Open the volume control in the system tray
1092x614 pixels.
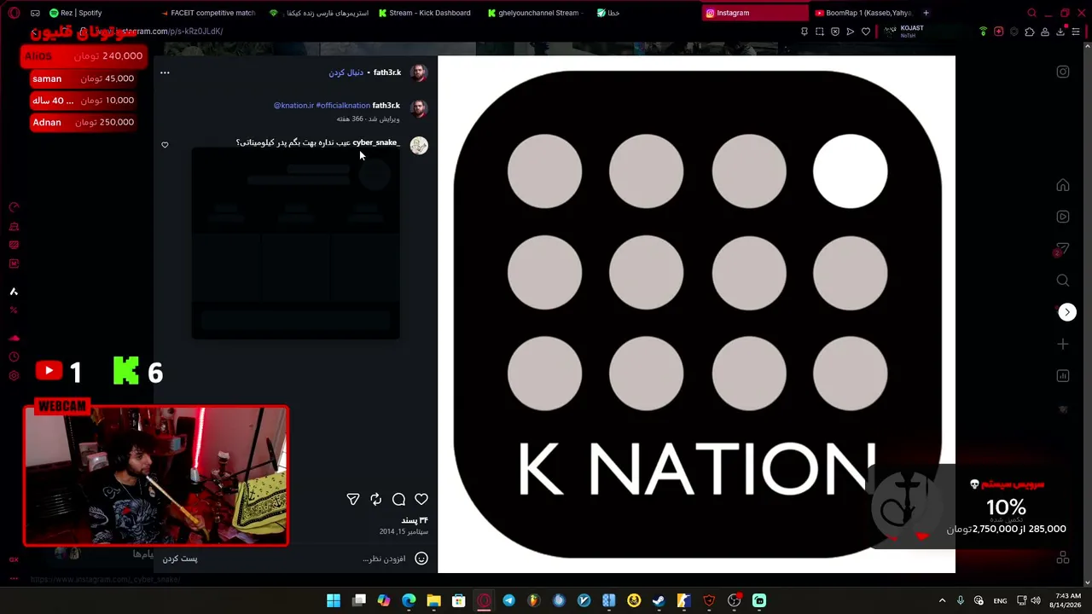pos(1036,600)
